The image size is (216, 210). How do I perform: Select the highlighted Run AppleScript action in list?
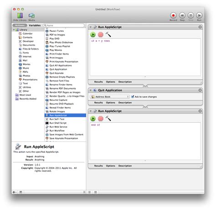pyautogui.click(x=65, y=115)
